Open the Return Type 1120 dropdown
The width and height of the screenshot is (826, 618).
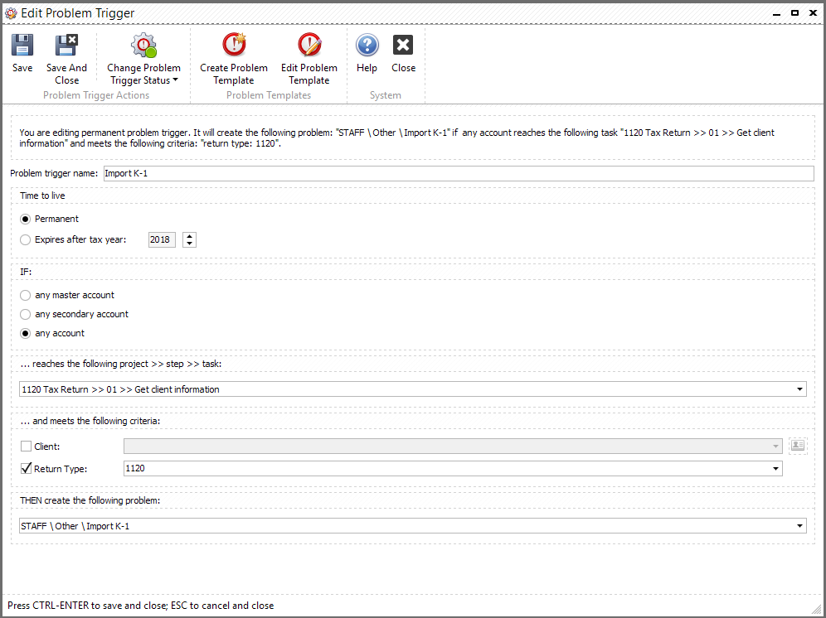click(775, 469)
